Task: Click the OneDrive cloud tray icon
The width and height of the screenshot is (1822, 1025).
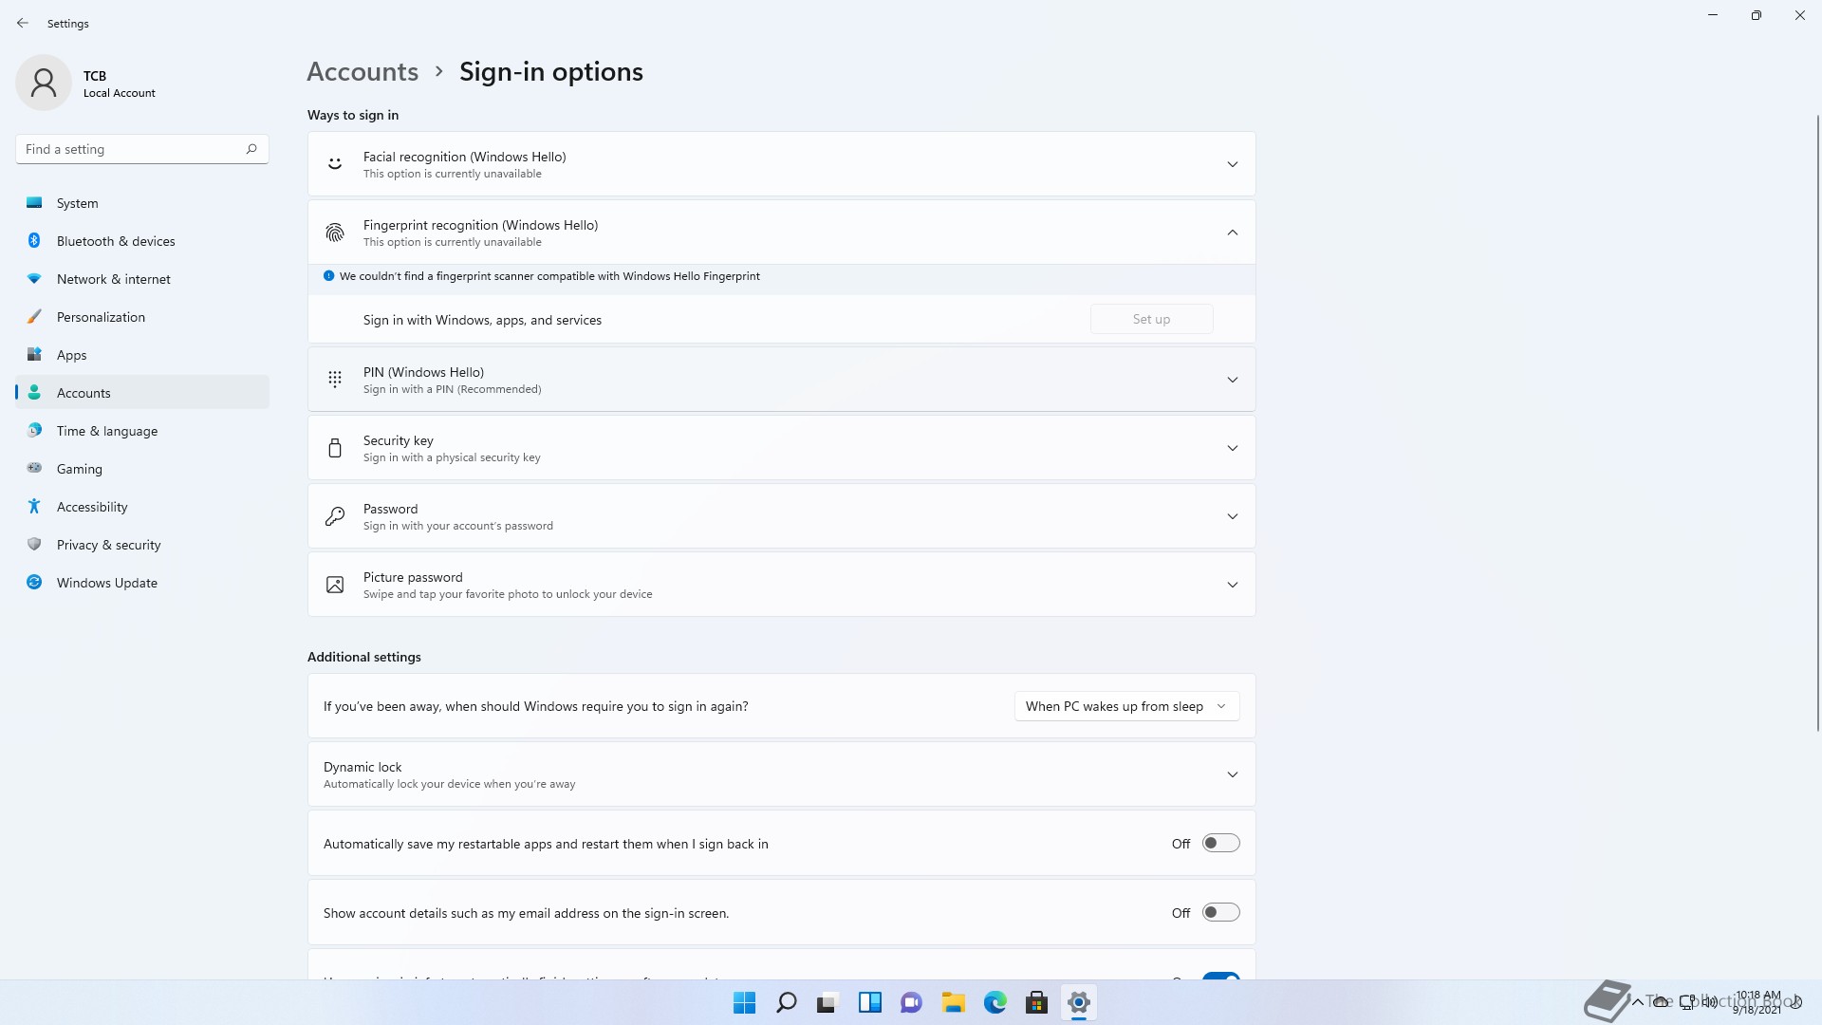Action: click(x=1662, y=1002)
